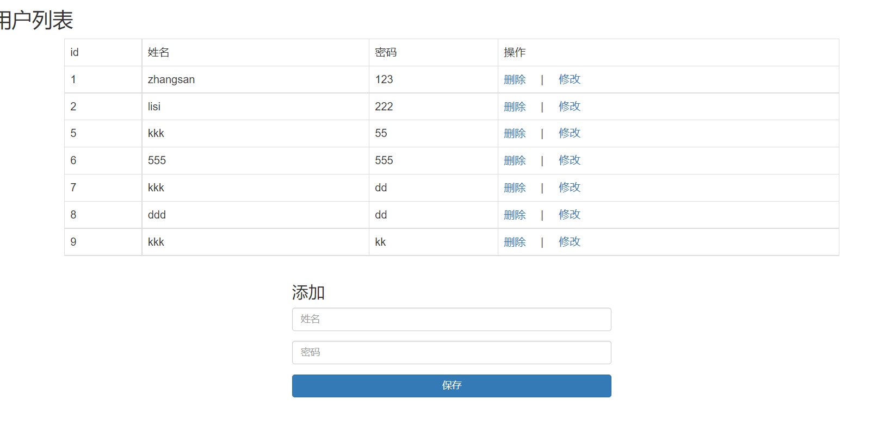The image size is (878, 424).
Task: Open modify for lisi via 修改 link
Action: [569, 107]
